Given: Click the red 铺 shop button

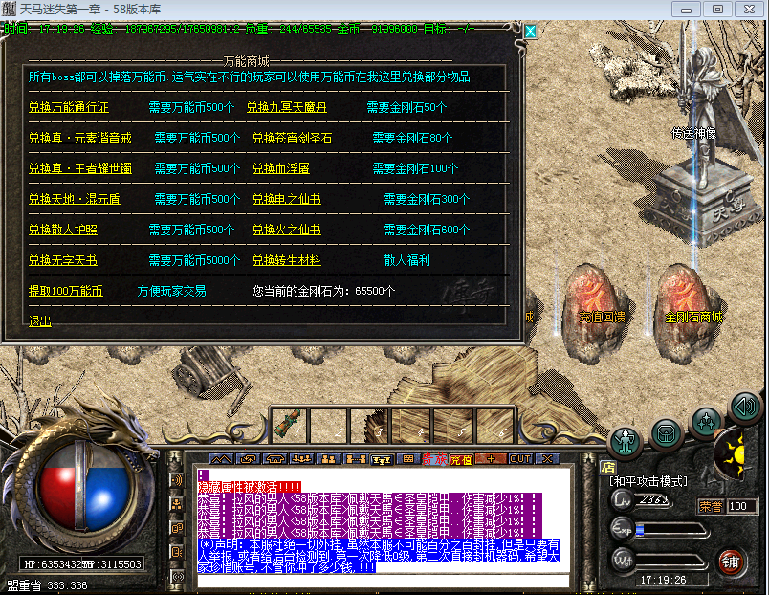Looking at the screenshot, I should (x=731, y=562).
